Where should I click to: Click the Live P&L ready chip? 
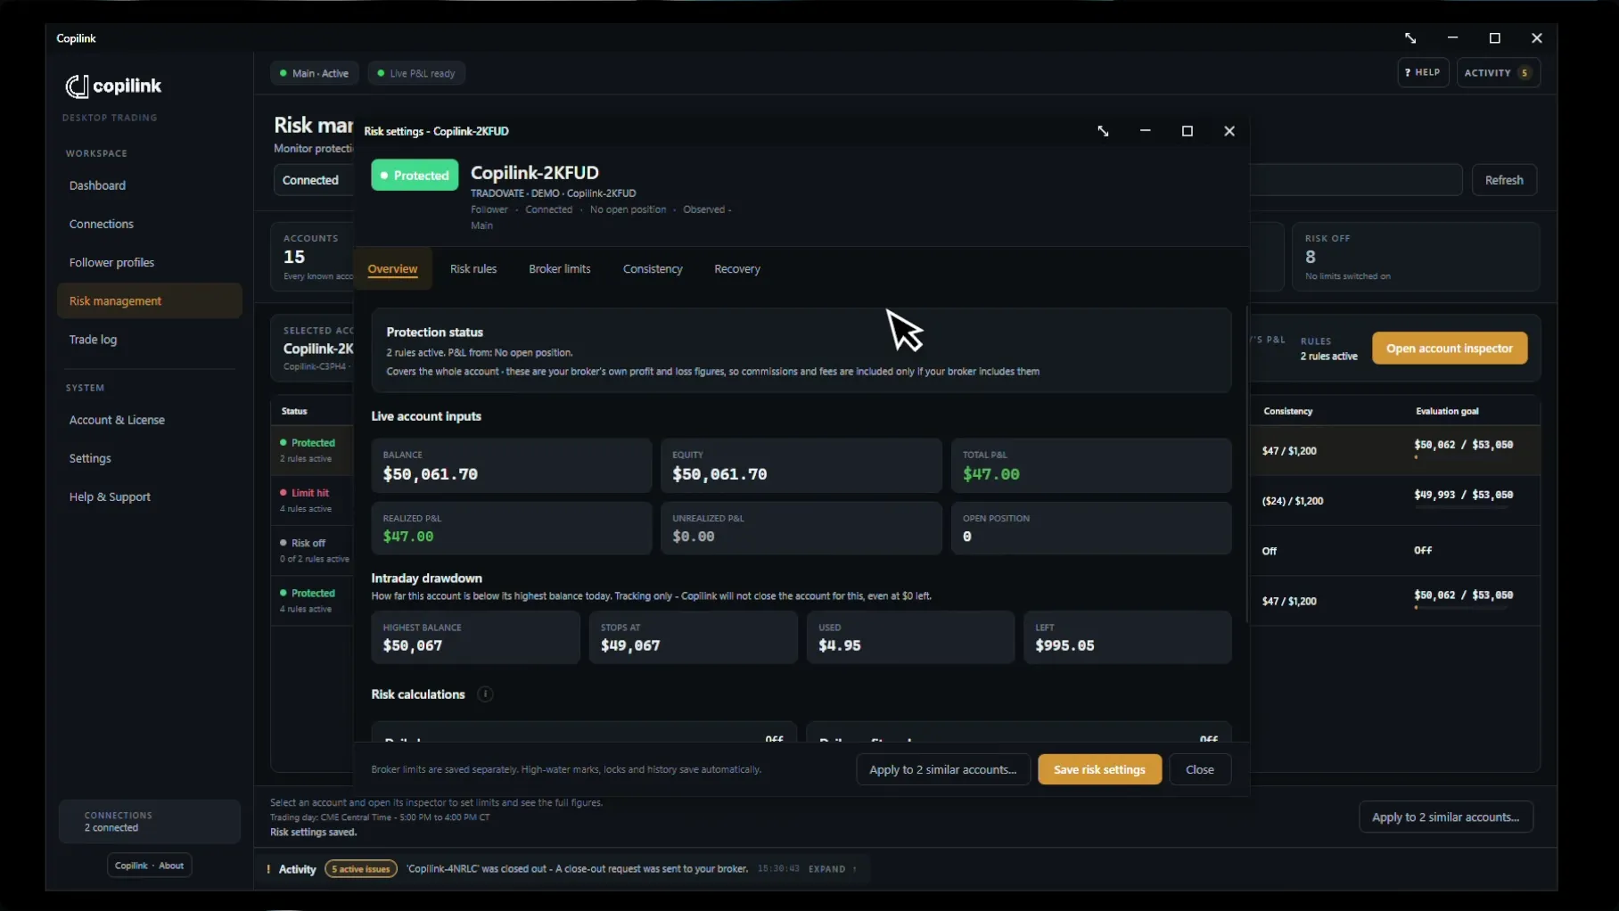click(416, 73)
